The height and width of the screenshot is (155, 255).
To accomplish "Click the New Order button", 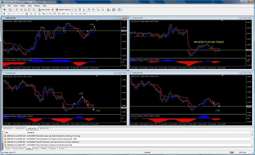I will (x=44, y=10).
